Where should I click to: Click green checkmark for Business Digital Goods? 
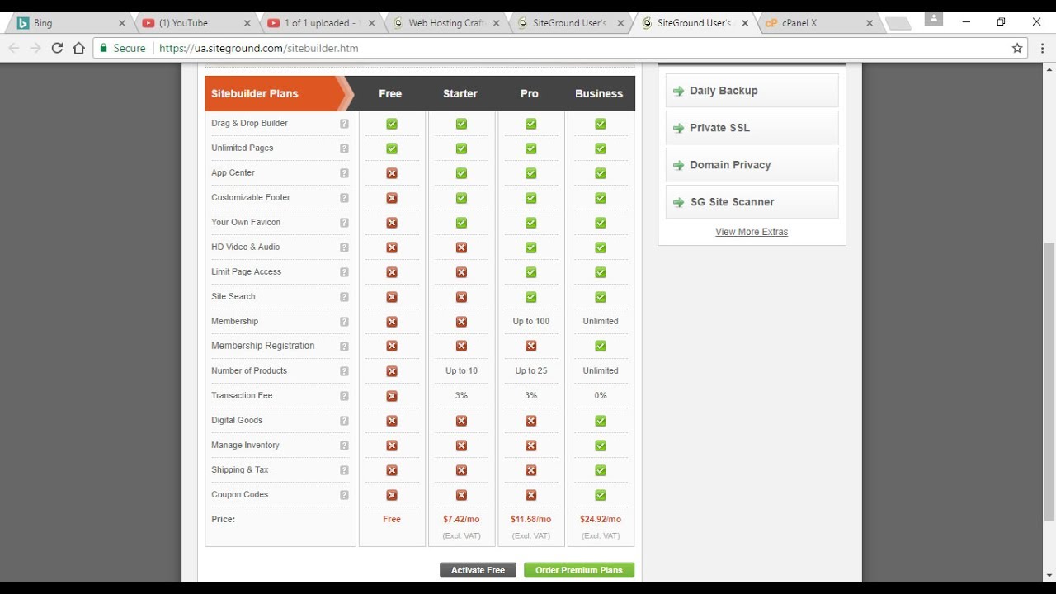[x=601, y=421]
